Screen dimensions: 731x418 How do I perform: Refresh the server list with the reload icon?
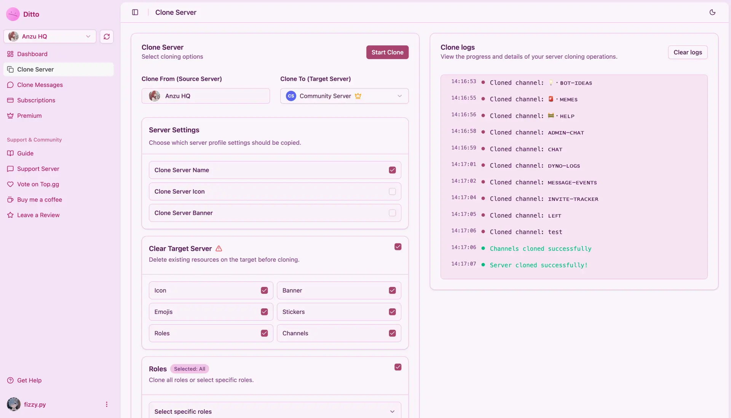click(x=107, y=37)
